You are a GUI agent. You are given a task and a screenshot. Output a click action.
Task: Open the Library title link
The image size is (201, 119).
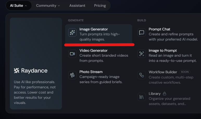[x=155, y=94]
